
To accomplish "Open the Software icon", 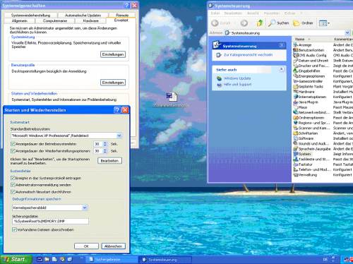I will pyautogui.click(x=296, y=138).
